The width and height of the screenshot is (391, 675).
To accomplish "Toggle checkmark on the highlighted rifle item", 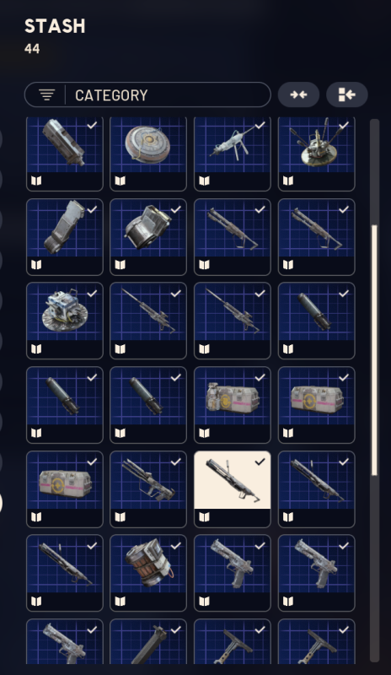I will tap(260, 462).
